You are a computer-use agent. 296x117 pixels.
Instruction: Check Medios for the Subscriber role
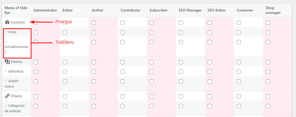[x=152, y=62]
